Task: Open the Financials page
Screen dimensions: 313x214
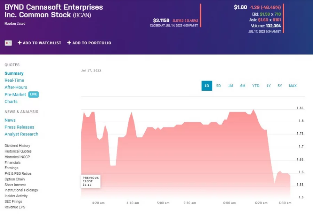Action: (x=12, y=162)
